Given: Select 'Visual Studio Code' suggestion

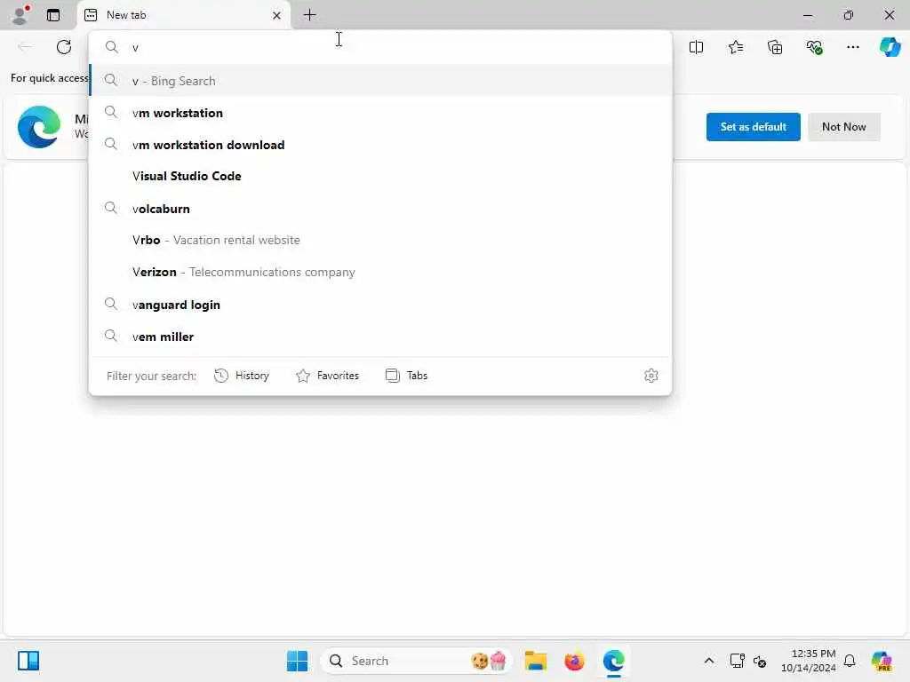Looking at the screenshot, I should coord(380,176).
